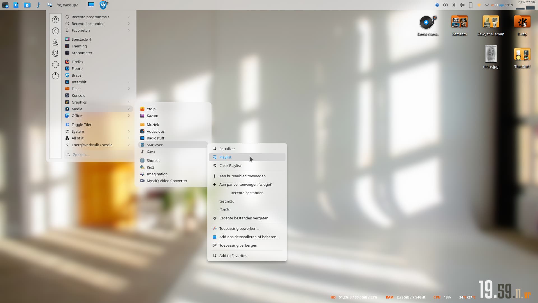The image size is (538, 303).
Task: Launch Kronometer from menu
Action: coord(99,53)
